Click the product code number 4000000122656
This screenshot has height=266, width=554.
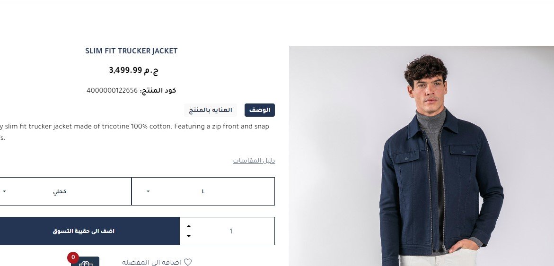pyautogui.click(x=112, y=91)
